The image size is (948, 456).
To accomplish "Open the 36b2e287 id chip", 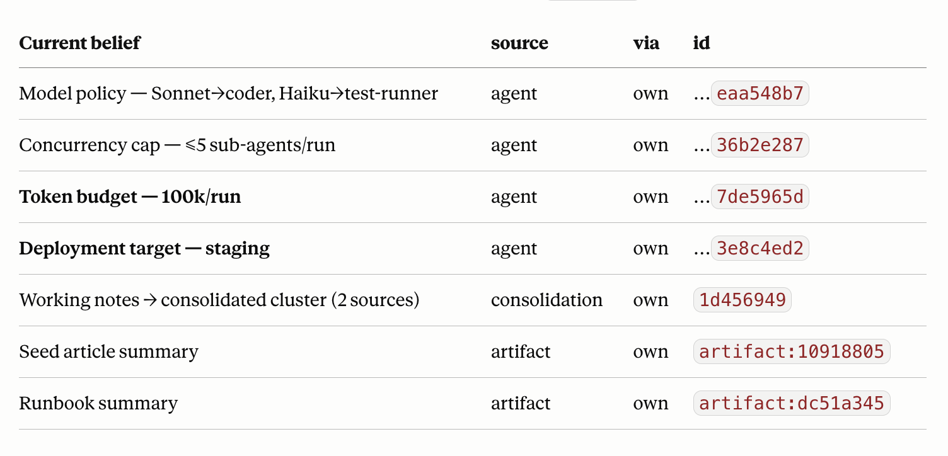I will [x=760, y=145].
